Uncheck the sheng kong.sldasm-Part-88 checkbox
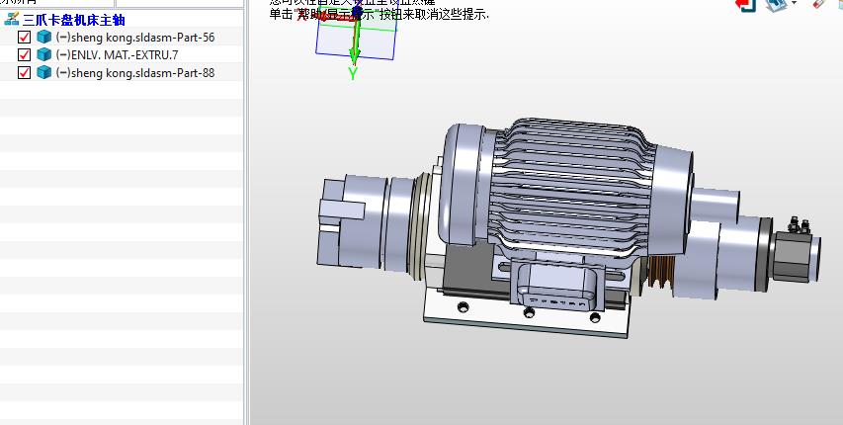 24,72
